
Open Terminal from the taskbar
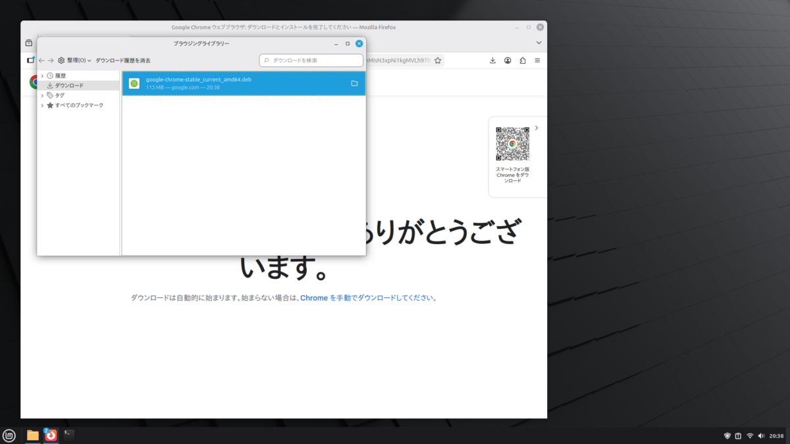coord(69,435)
